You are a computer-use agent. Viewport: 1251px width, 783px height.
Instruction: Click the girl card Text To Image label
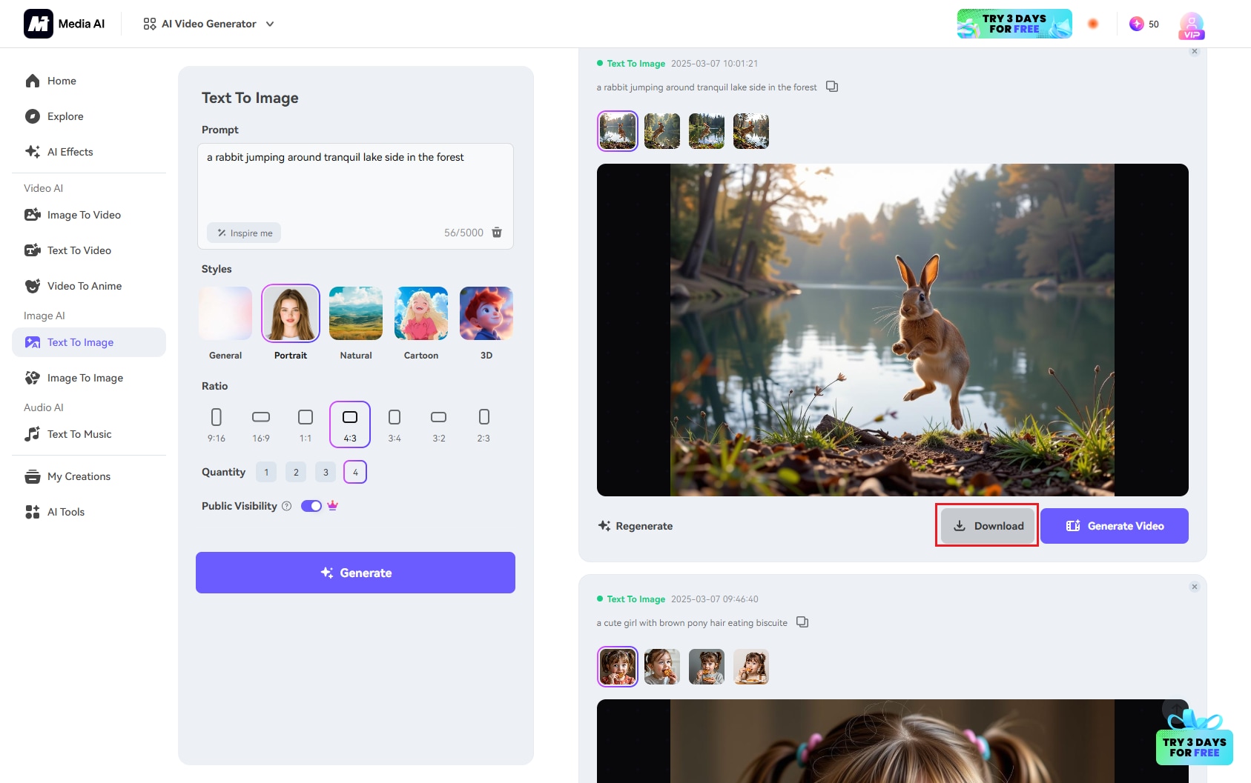pyautogui.click(x=636, y=599)
